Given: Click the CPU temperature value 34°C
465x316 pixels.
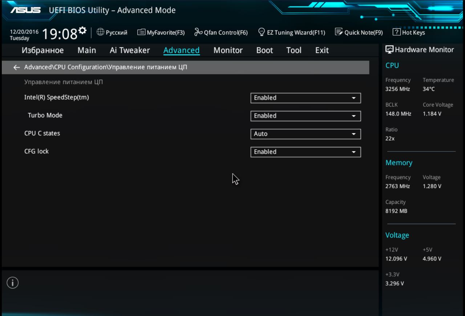Looking at the screenshot, I should [429, 89].
